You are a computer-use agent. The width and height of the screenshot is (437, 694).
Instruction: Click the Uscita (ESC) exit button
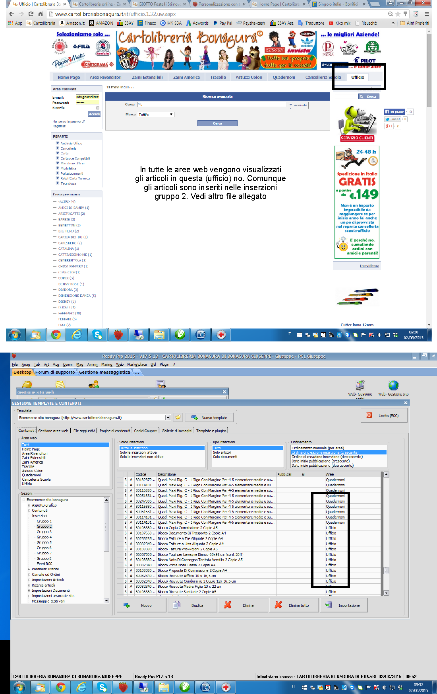(x=383, y=415)
